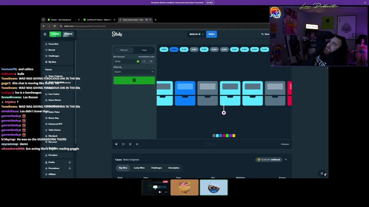Open the balance $608.00 currency dropdown
This screenshot has height=207, width=369.
click(196, 34)
